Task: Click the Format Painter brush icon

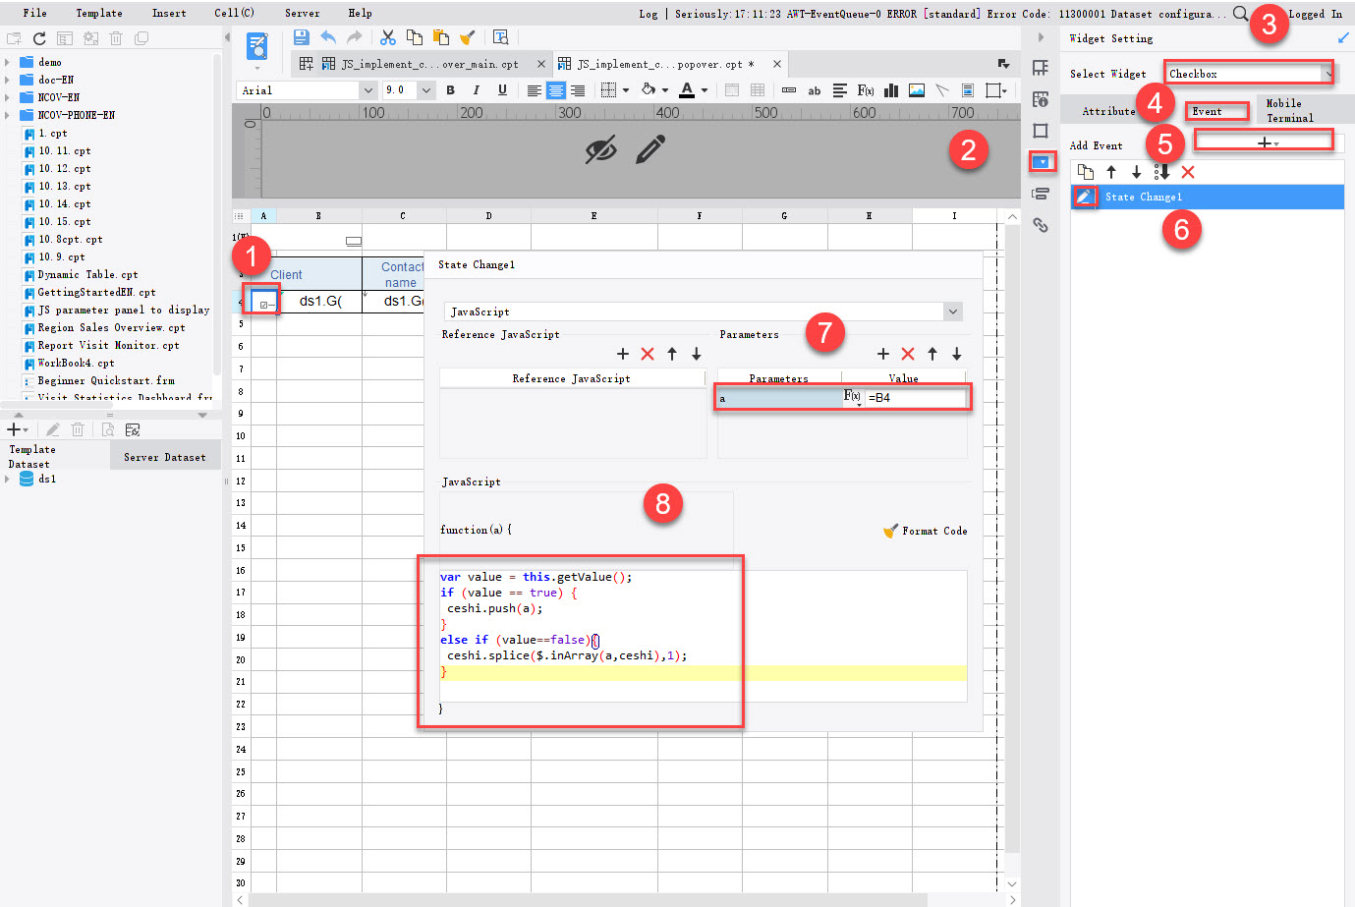Action: (467, 36)
